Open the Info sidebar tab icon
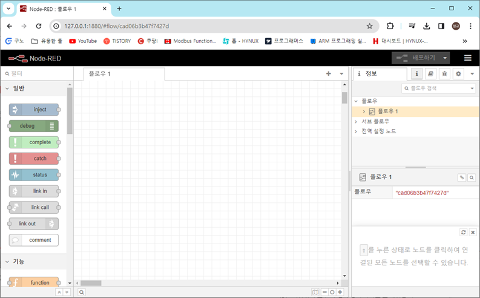Viewport: 480px width, 298px height. [416, 74]
